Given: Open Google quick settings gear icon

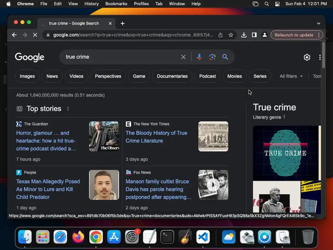Looking at the screenshot, I should click(x=307, y=57).
